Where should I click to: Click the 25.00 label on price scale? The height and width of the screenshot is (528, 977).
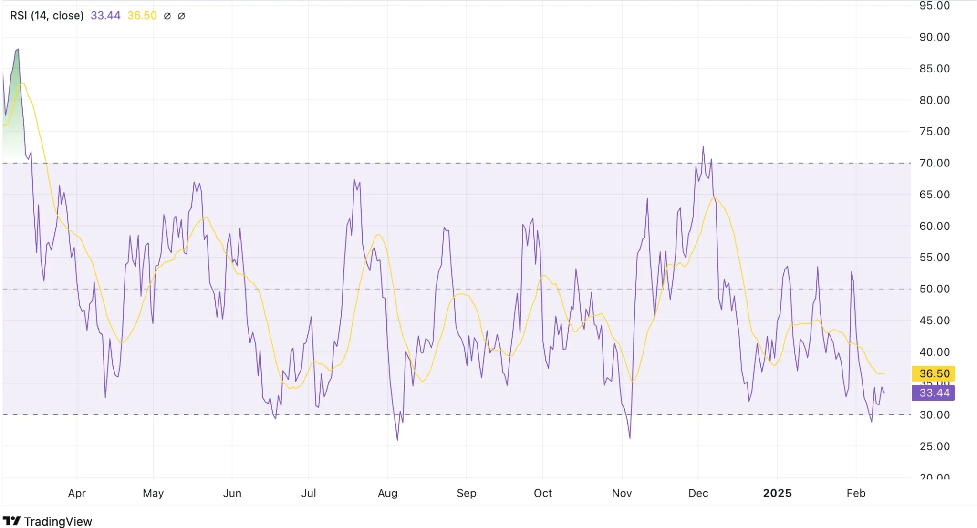(934, 446)
